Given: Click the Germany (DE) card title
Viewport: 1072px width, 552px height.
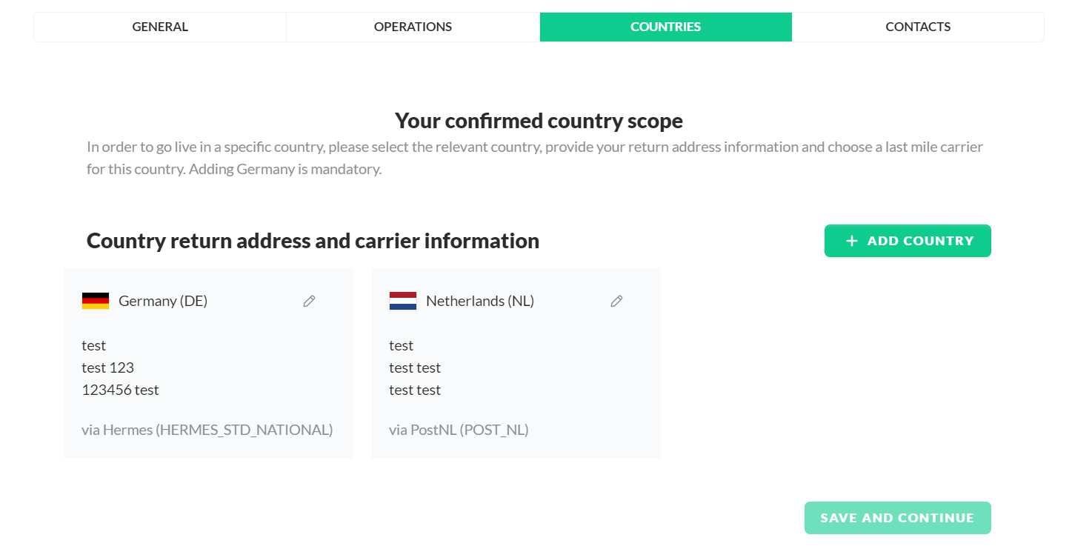Looking at the screenshot, I should pos(163,301).
